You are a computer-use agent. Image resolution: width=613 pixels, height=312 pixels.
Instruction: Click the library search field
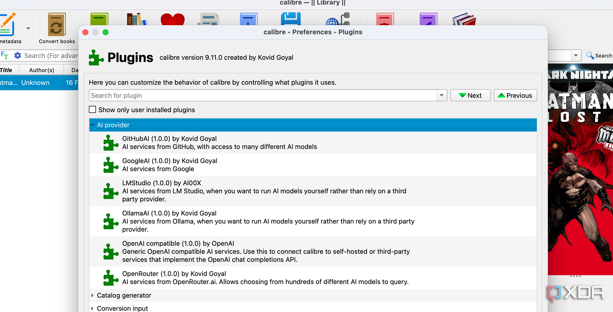(51, 56)
